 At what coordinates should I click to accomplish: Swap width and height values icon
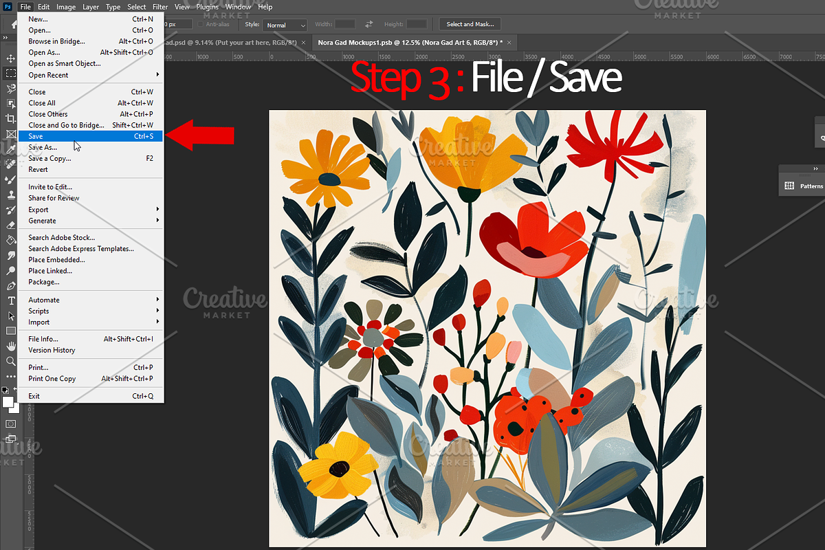click(368, 24)
